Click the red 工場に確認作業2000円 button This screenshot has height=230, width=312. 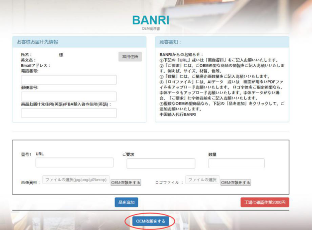(264, 202)
